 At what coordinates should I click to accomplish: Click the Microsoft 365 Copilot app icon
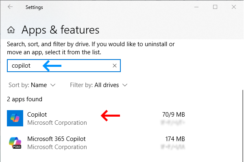(15, 143)
